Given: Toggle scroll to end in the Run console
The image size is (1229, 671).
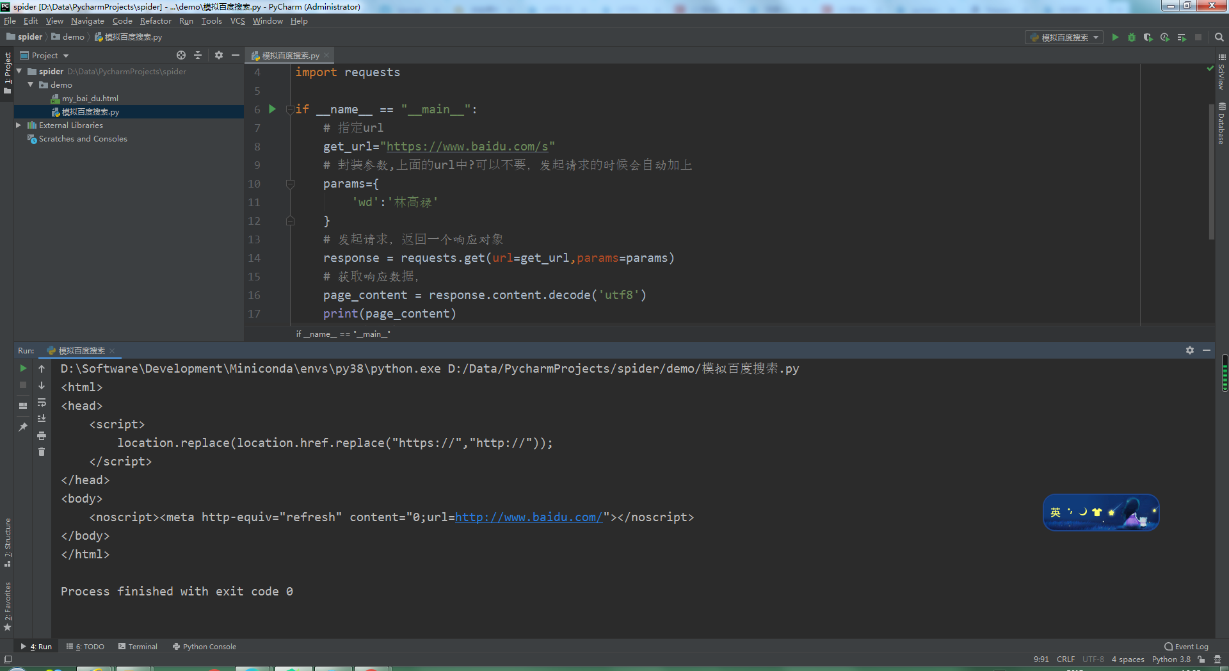Looking at the screenshot, I should (x=42, y=419).
